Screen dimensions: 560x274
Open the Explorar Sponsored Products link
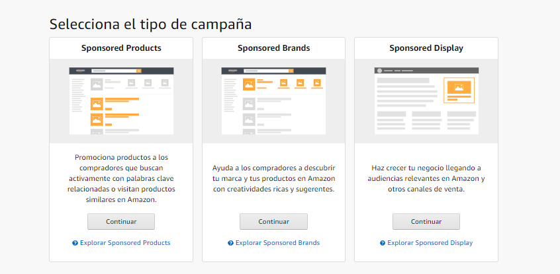[x=125, y=243]
